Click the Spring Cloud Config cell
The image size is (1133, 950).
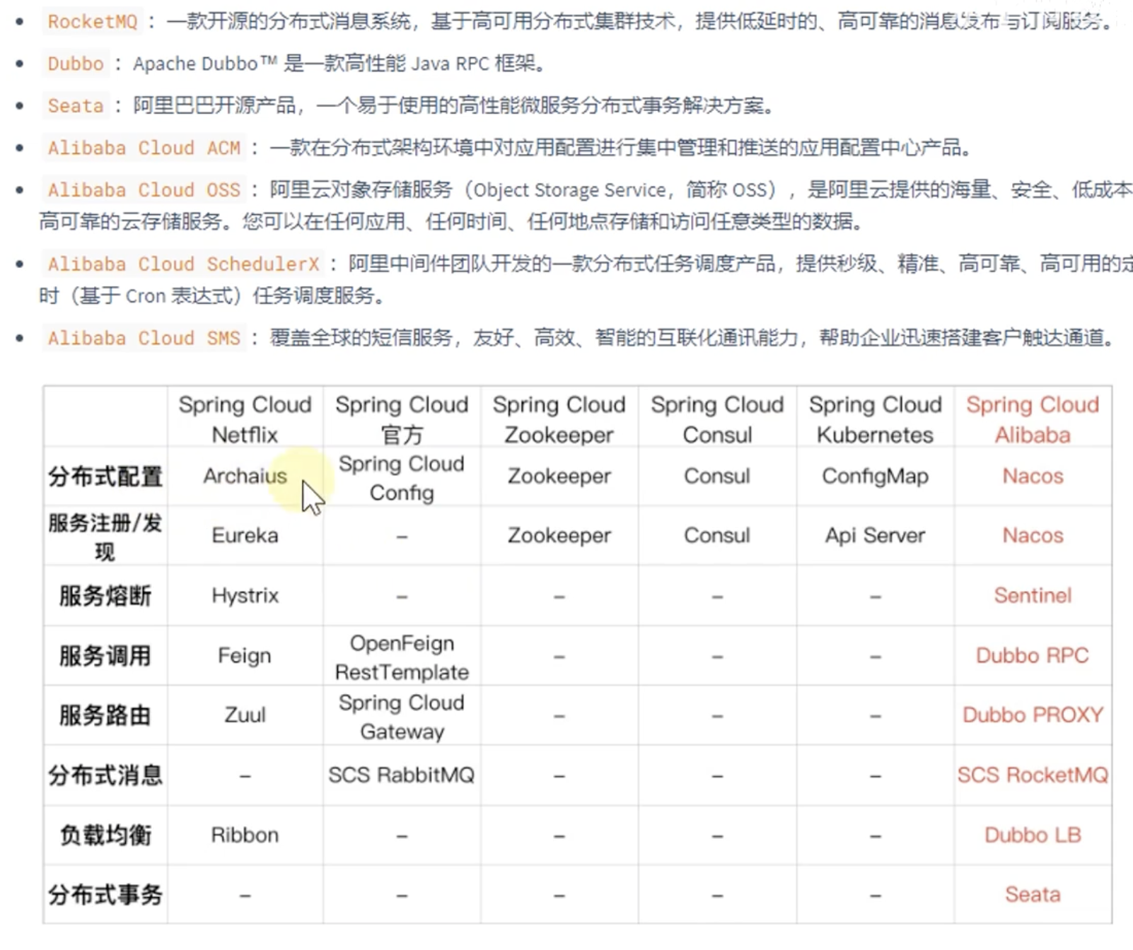(402, 478)
